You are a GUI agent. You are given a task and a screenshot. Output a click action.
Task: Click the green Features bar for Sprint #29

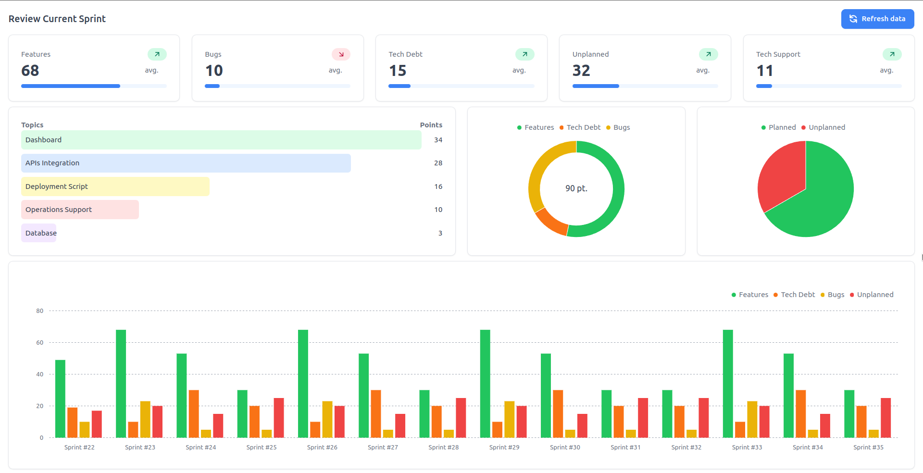(x=485, y=384)
